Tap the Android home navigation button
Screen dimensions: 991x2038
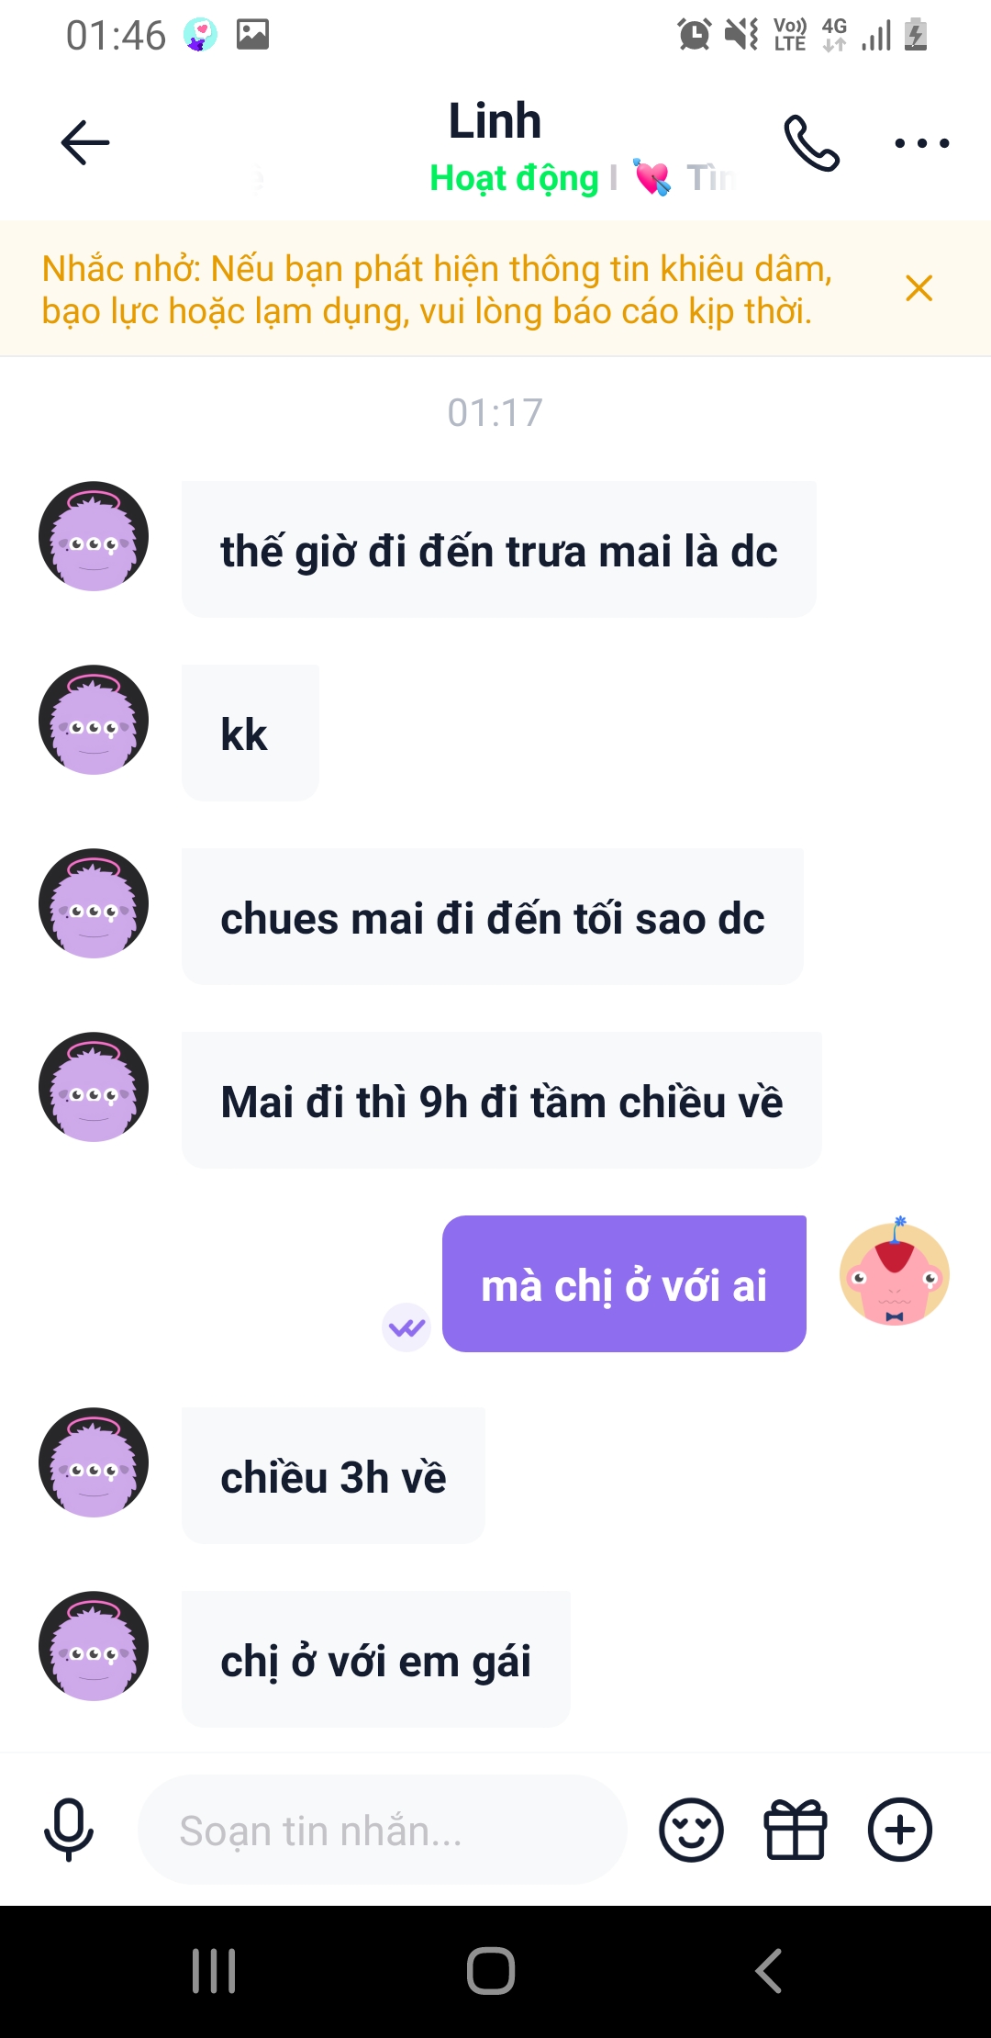coord(491,1971)
